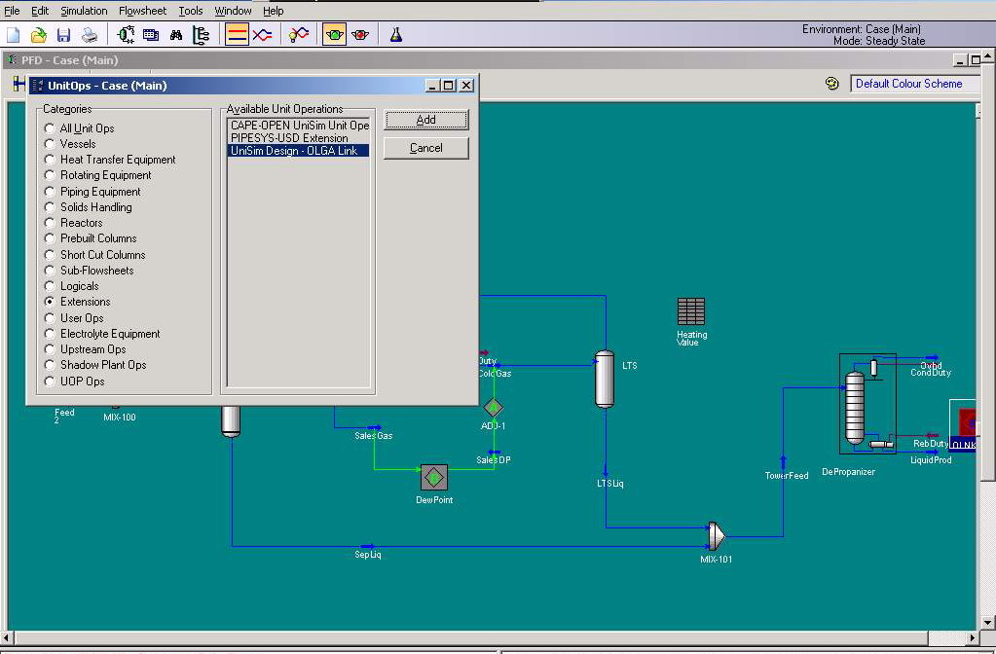Open the Window menu
Image resolution: width=996 pixels, height=654 pixels.
[x=233, y=11]
